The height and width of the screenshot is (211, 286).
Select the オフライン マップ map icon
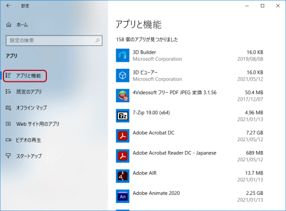click(x=8, y=108)
